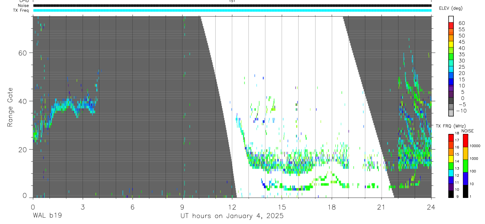Click the '21' hour tick label on the time axis
The width and height of the screenshot is (485, 224).
coord(382,207)
